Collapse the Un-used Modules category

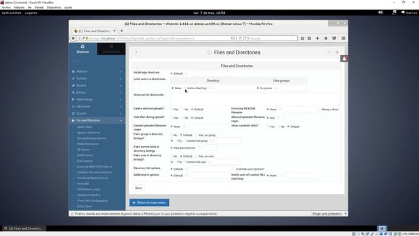97,121
